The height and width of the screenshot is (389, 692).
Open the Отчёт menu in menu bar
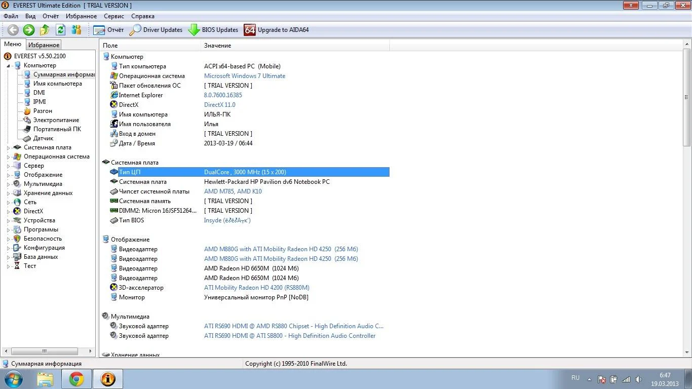click(x=51, y=16)
